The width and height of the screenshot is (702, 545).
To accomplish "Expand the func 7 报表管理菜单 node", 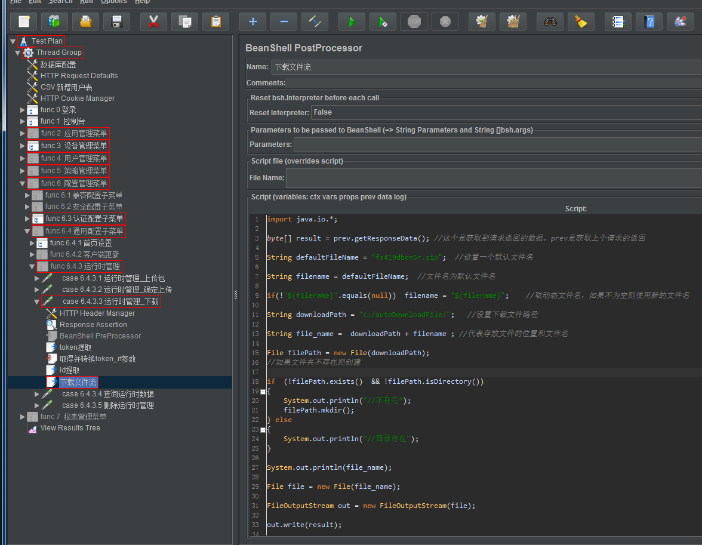I will [x=23, y=417].
